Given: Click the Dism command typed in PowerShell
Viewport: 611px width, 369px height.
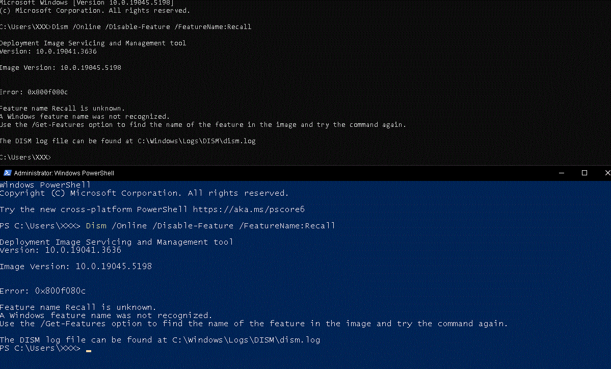Looking at the screenshot, I should click(210, 226).
